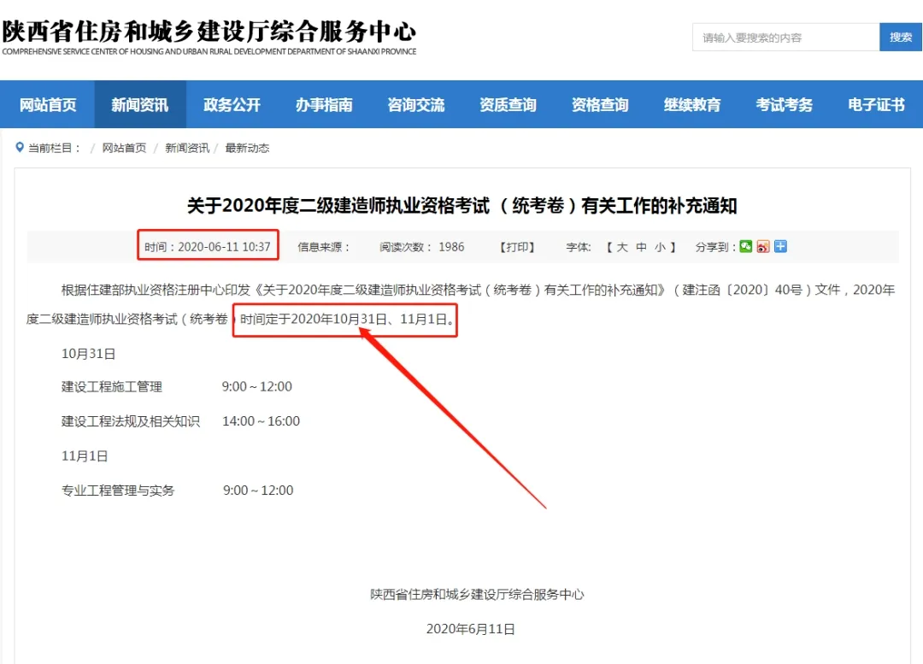Share the article via the Weibo icon
Screen dimensions: 923x664
click(763, 247)
